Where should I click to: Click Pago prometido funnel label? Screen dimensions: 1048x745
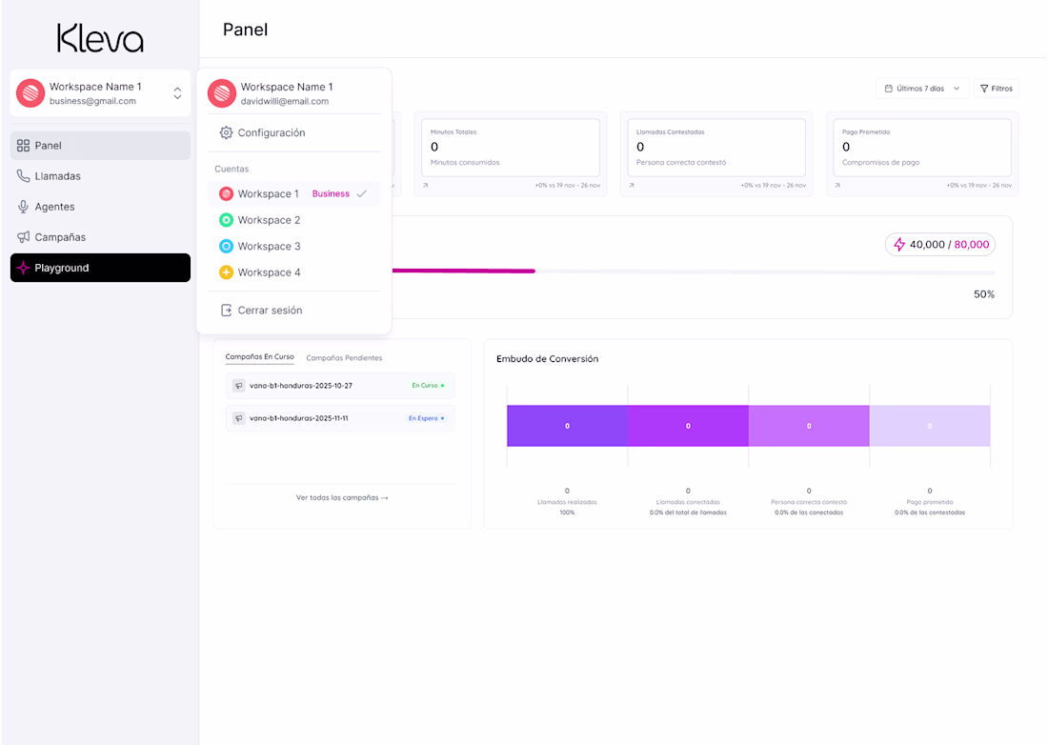930,502
